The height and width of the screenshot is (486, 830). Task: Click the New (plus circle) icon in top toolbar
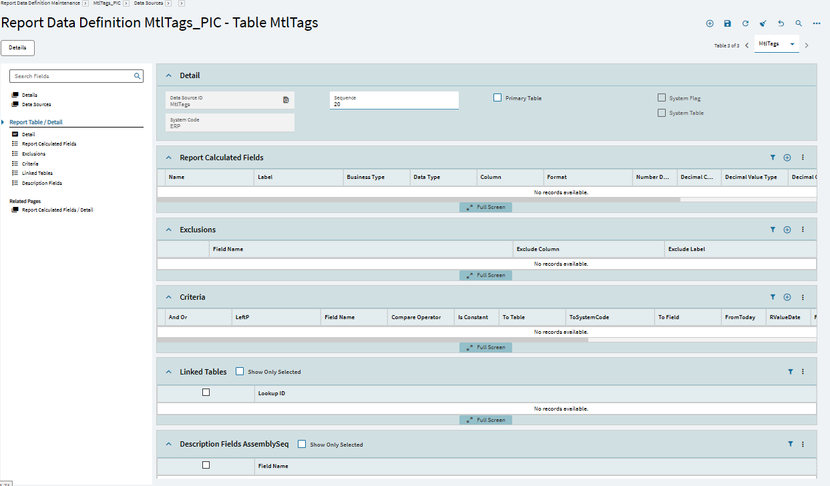click(710, 23)
